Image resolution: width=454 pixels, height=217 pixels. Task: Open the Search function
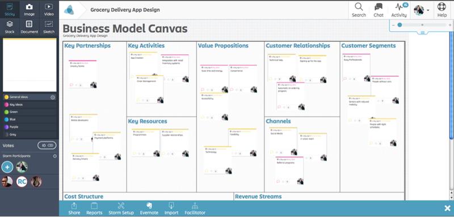click(x=359, y=10)
